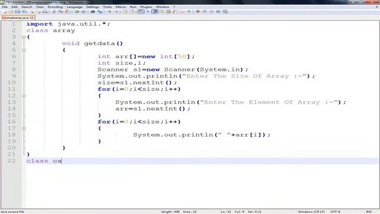Image resolution: width=380 pixels, height=214 pixels.
Task: Click the Print toolbar icon
Action: pos(45,12)
